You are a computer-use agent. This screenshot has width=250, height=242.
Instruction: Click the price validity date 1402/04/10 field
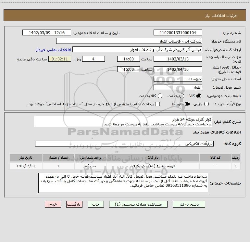178,69
